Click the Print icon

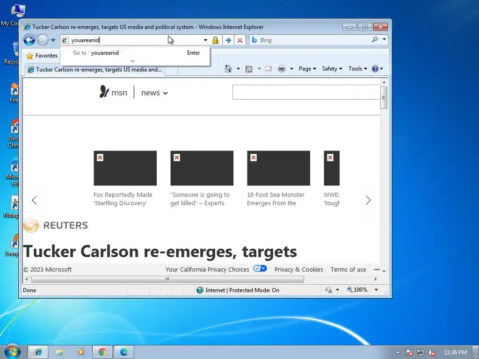[x=281, y=69]
